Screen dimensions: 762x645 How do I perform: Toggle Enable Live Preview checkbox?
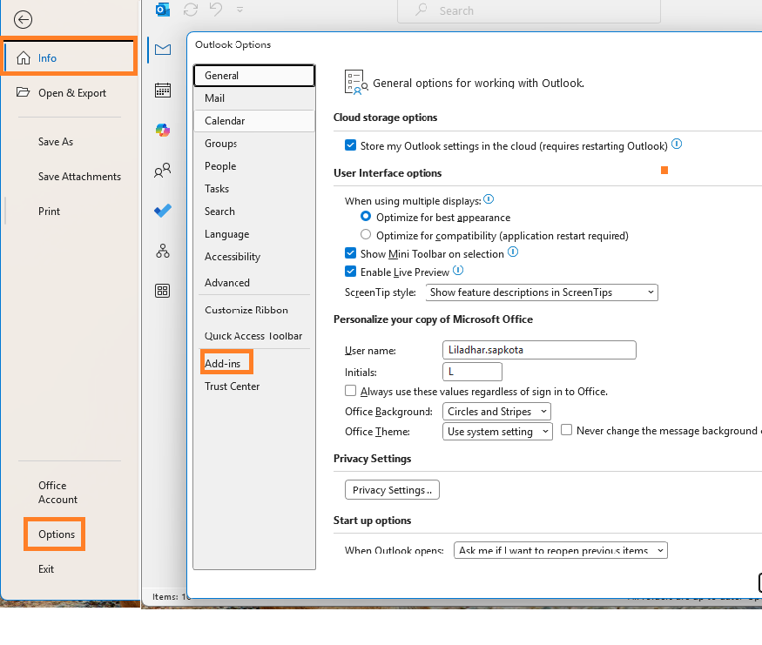tap(350, 272)
